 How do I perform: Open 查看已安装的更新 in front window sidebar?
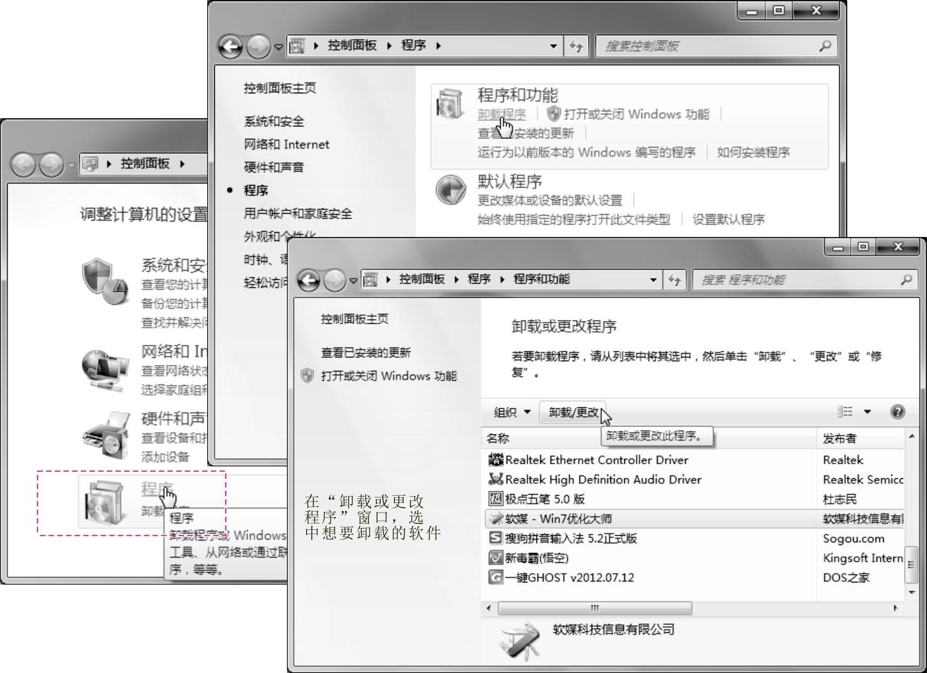click(x=366, y=352)
